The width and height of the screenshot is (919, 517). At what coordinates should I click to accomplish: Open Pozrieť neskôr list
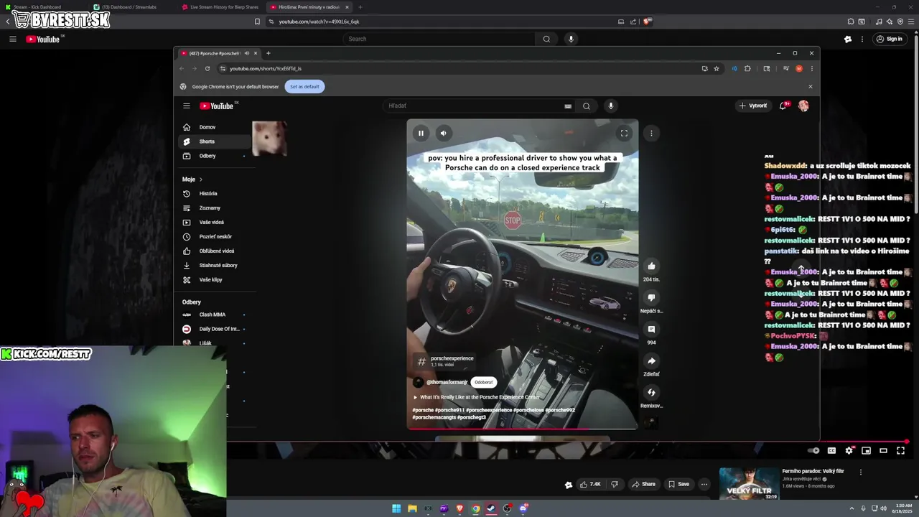215,236
